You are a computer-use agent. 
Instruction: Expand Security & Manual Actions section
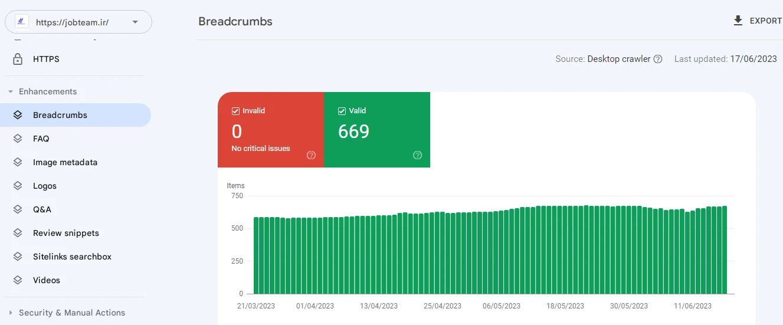pyautogui.click(x=11, y=313)
